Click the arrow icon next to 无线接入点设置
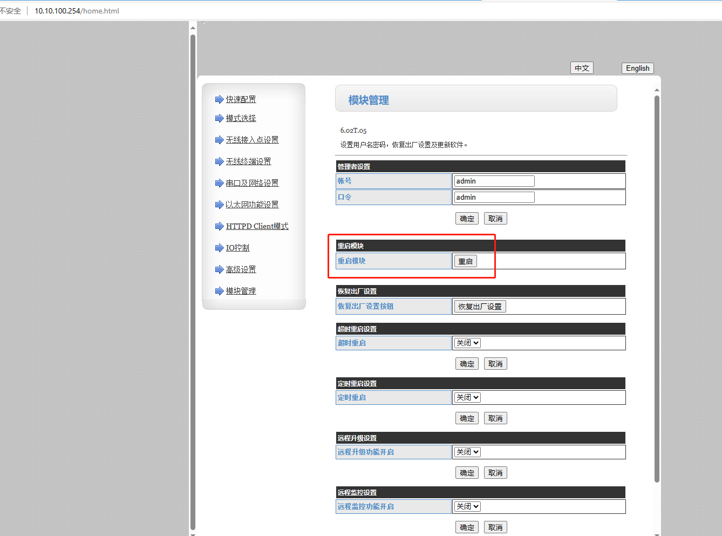722x536 pixels. click(219, 140)
